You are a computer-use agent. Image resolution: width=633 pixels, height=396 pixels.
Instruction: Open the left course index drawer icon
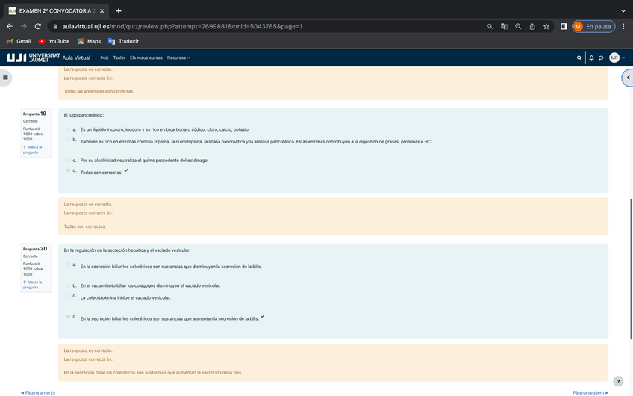point(5,77)
